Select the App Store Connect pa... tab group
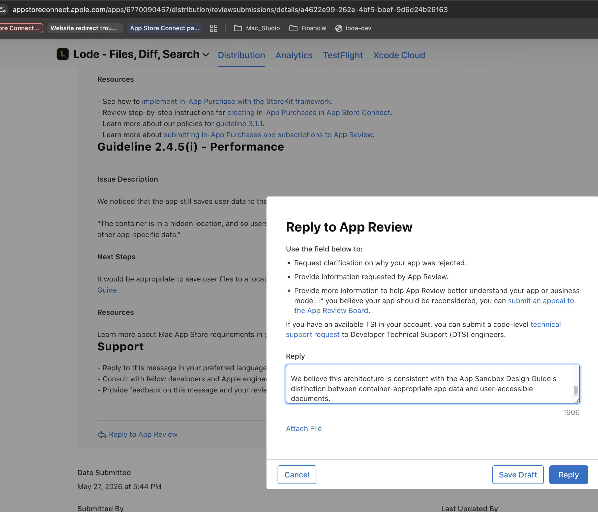 165,28
